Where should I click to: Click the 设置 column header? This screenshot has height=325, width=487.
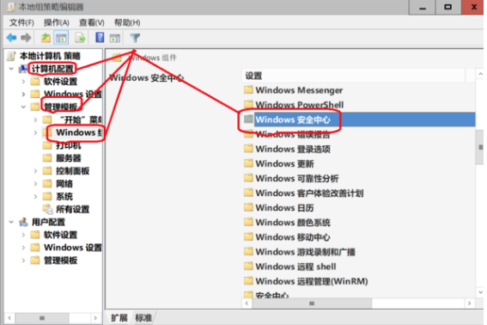click(354, 76)
